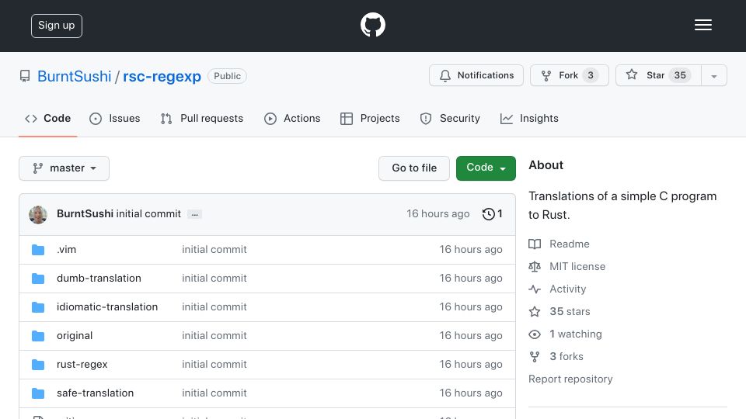Open the 35 stars link

(x=570, y=312)
